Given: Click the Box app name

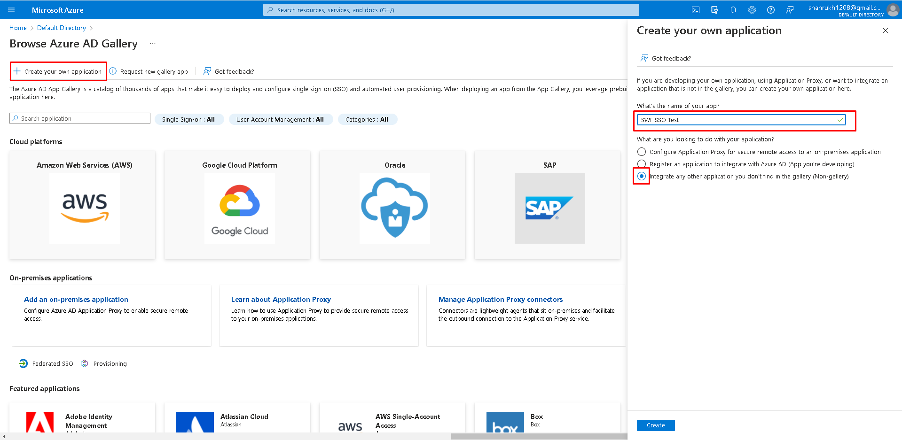Looking at the screenshot, I should (537, 417).
